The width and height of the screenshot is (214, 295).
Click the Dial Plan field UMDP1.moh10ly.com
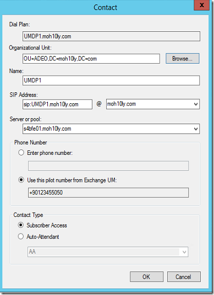coord(111,36)
